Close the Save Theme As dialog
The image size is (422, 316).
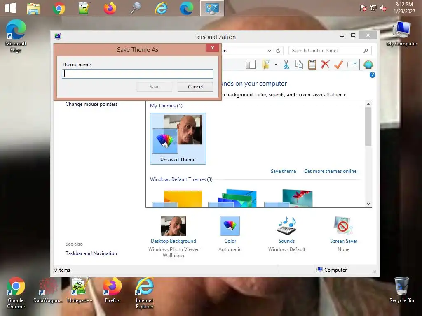click(x=212, y=48)
